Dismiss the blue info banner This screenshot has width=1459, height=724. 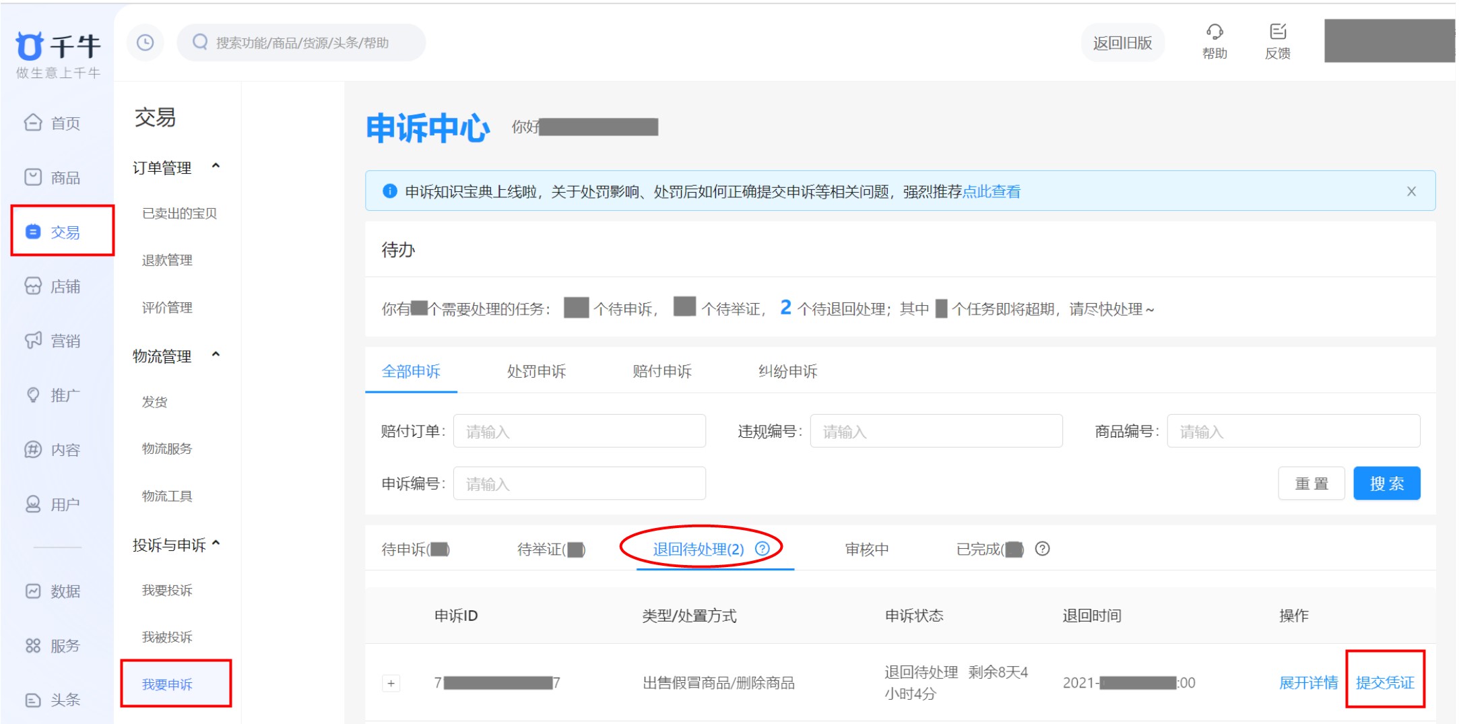point(1411,191)
